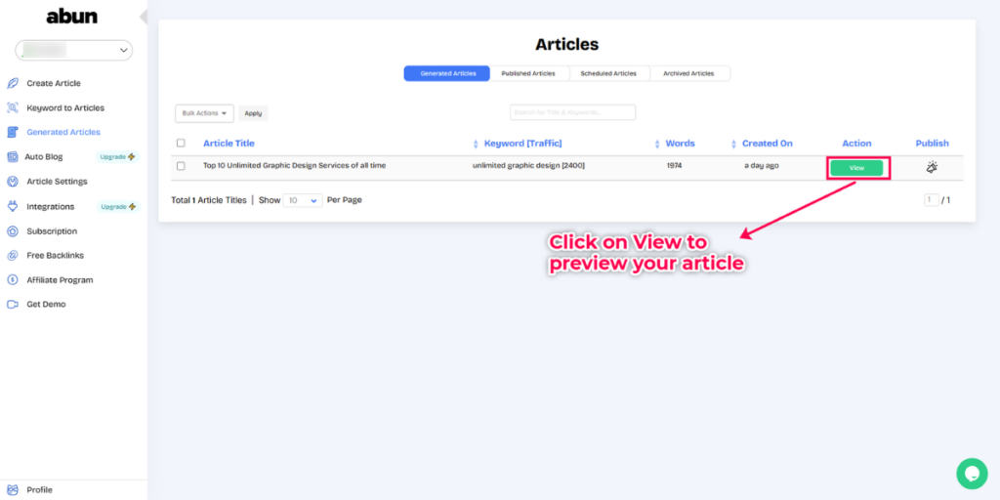Screen dimensions: 1000x500
Task: Click the Subscription sidebar icon
Action: 12,230
